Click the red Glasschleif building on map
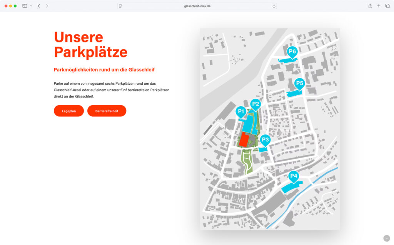This screenshot has width=394, height=245. 244,140
